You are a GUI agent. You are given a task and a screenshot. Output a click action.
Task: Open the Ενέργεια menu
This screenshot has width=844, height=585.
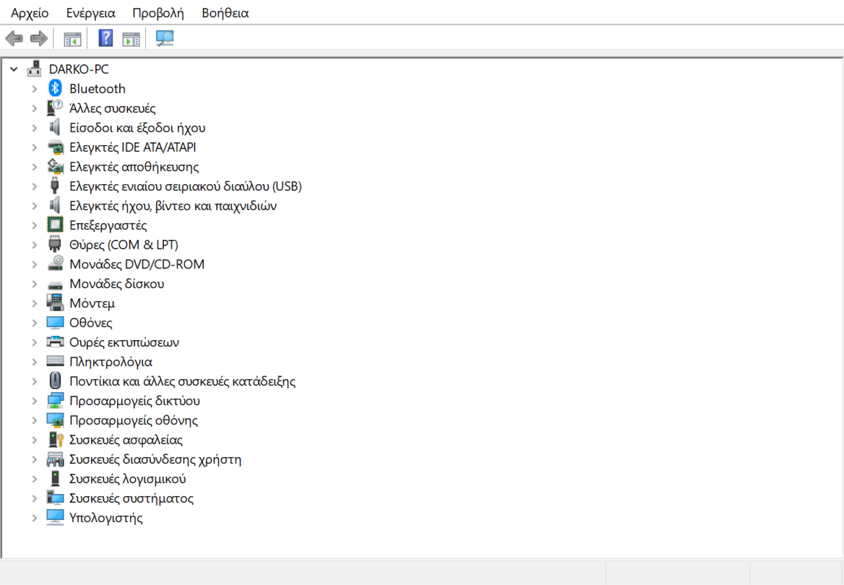[x=90, y=13]
